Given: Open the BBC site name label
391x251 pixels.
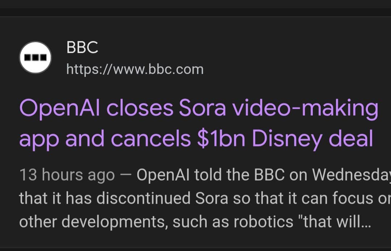Looking at the screenshot, I should pyautogui.click(x=82, y=47).
